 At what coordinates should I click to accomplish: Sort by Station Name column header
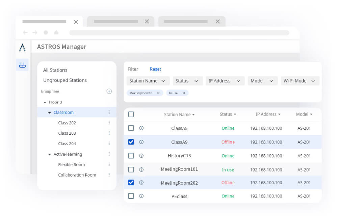[179, 115]
